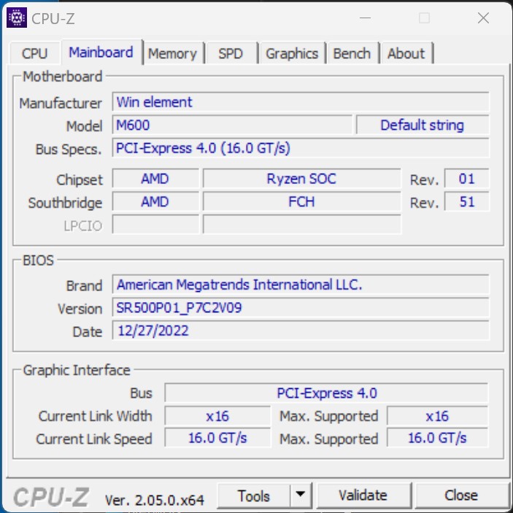Switch to the CPU tab

pyautogui.click(x=35, y=53)
